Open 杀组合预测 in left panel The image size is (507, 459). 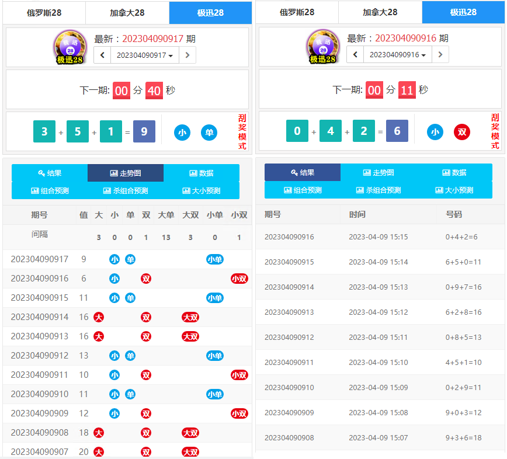pyautogui.click(x=126, y=191)
